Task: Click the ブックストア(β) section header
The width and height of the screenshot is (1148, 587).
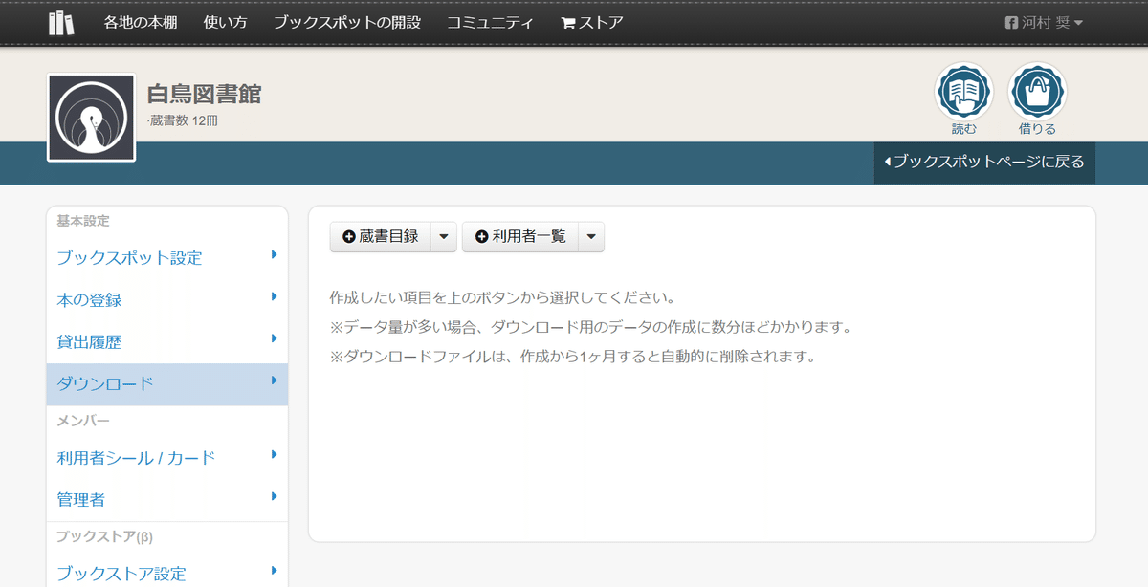Action: coord(104,536)
